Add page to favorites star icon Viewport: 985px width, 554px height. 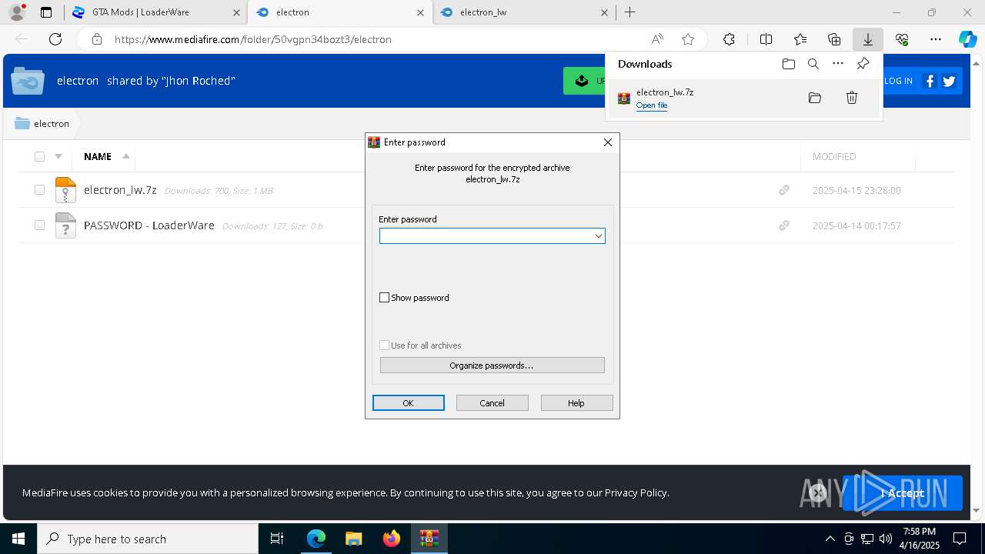pos(688,39)
